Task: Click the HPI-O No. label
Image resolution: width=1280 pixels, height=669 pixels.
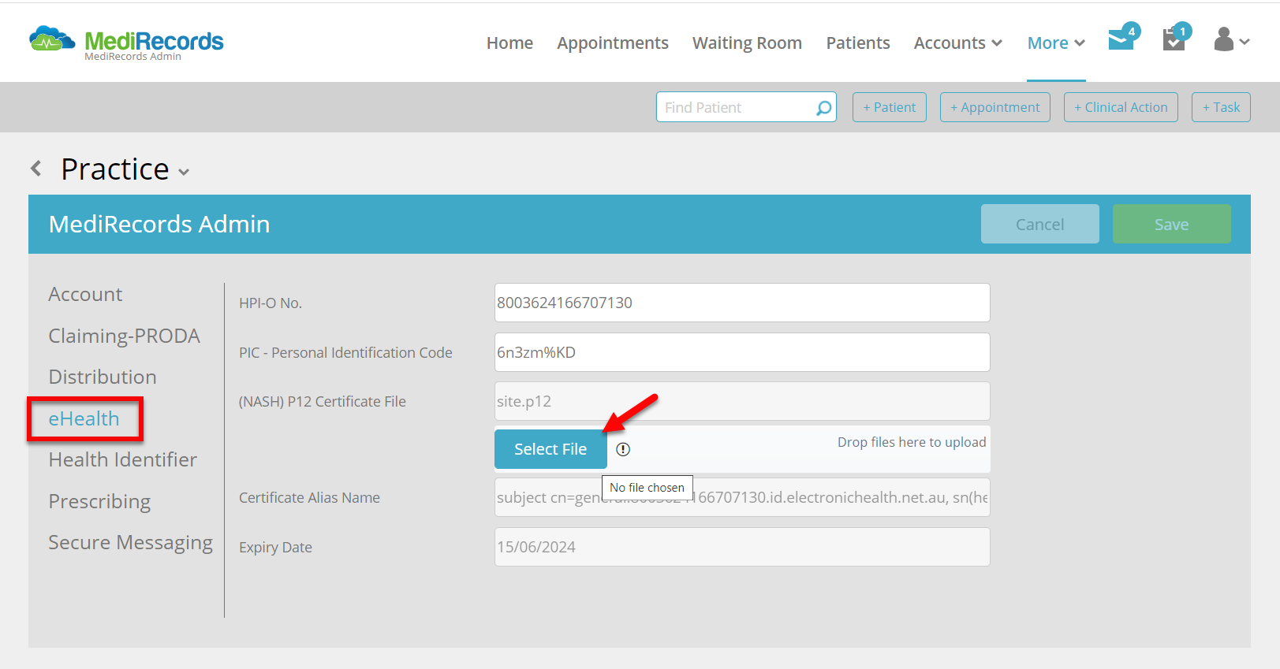Action: 271,303
